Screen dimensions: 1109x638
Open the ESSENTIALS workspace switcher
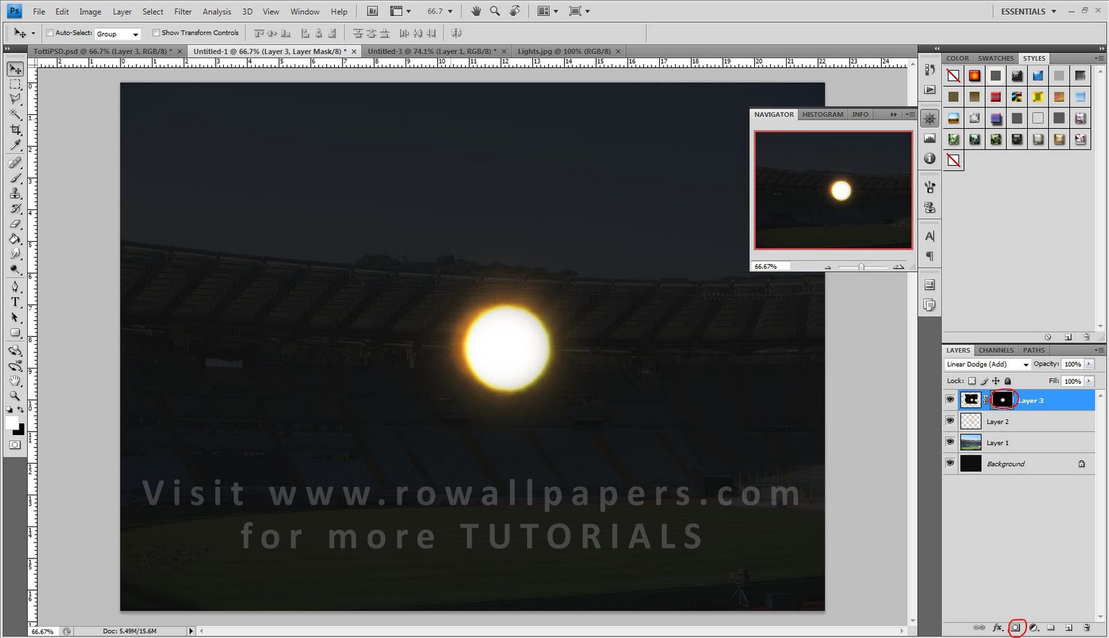[x=1029, y=11]
